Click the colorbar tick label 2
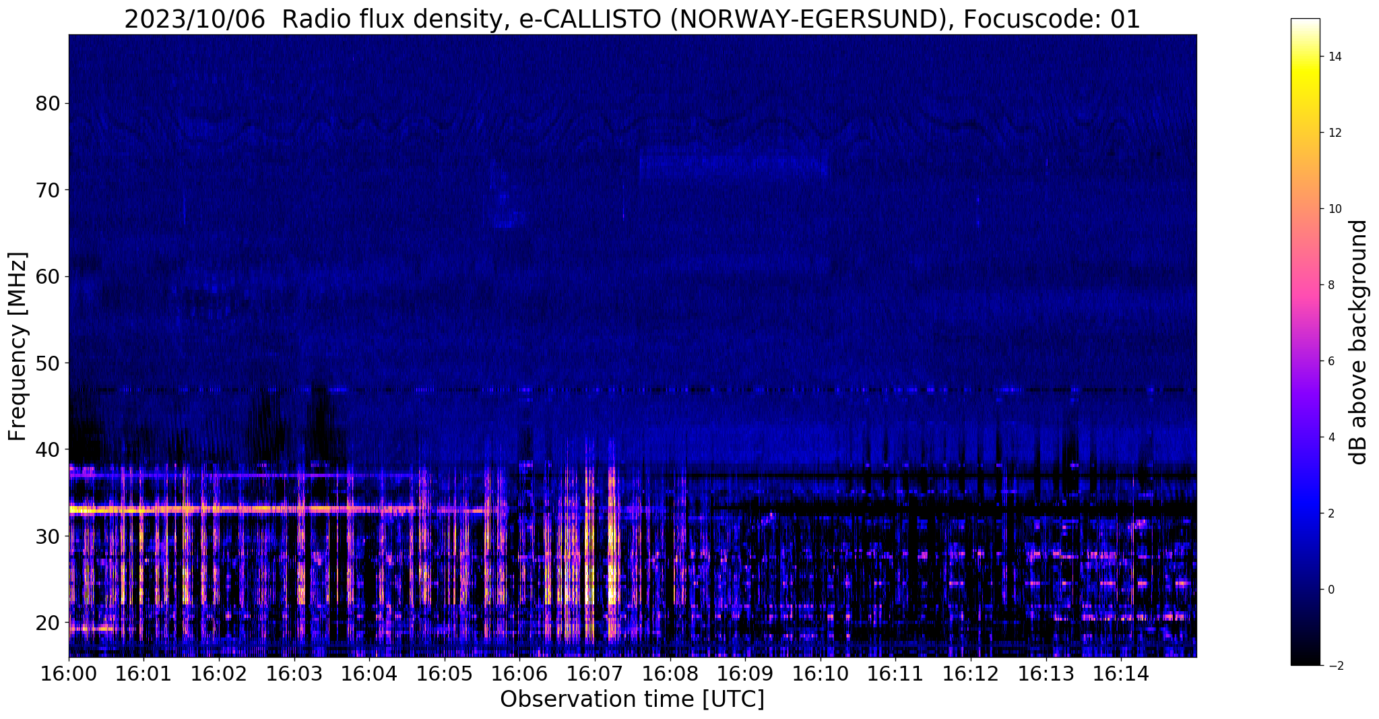Image resolution: width=1379 pixels, height=719 pixels. click(1331, 513)
